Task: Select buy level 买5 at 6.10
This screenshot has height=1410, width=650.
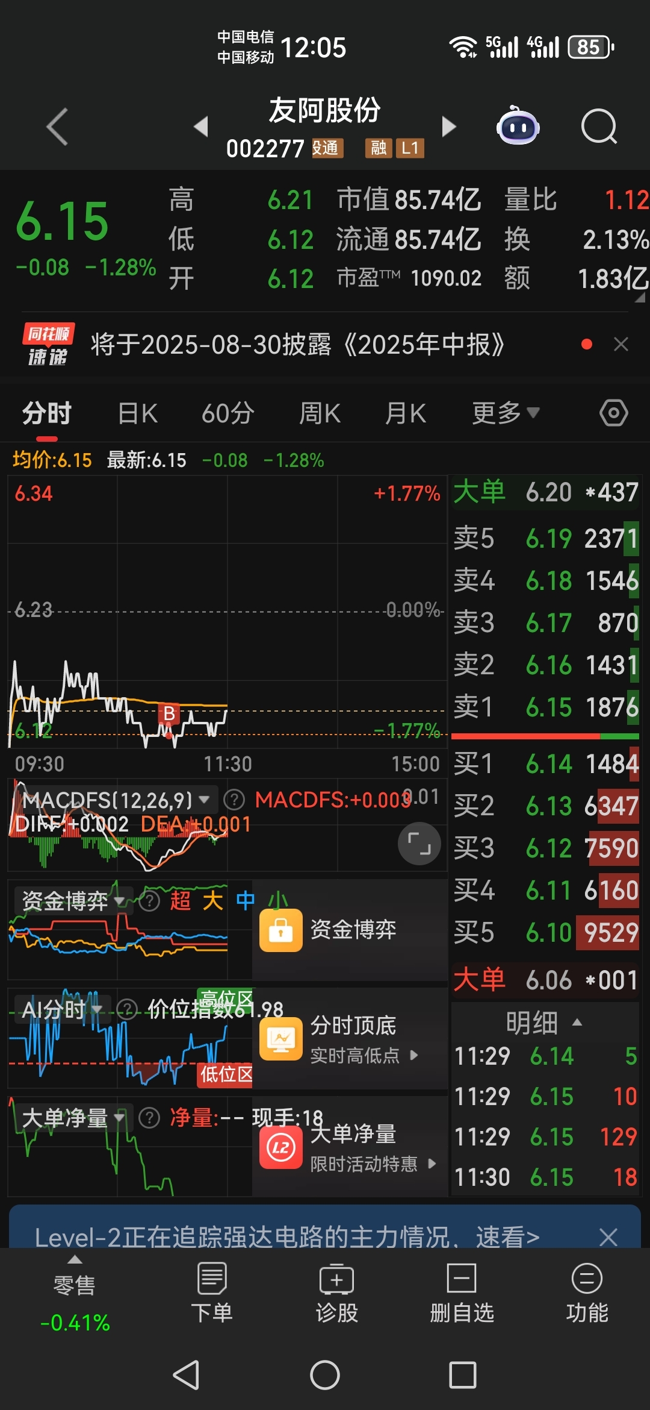Action: [x=545, y=932]
